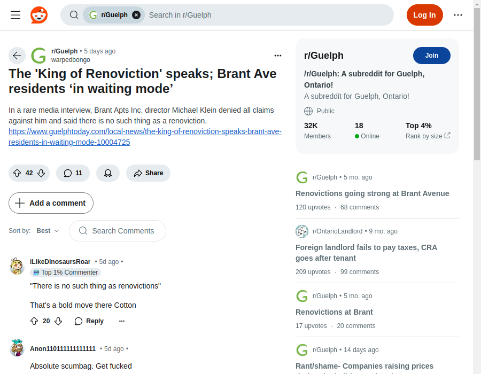
Task: Click the magnifier search icon in top bar
Action: point(74,15)
